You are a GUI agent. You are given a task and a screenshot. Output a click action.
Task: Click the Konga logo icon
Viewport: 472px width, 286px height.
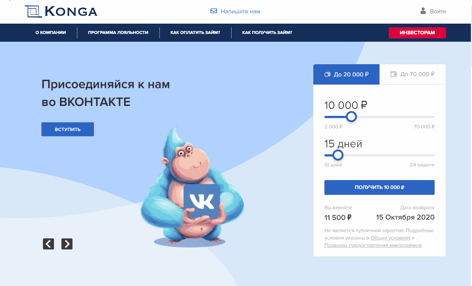tap(32, 11)
